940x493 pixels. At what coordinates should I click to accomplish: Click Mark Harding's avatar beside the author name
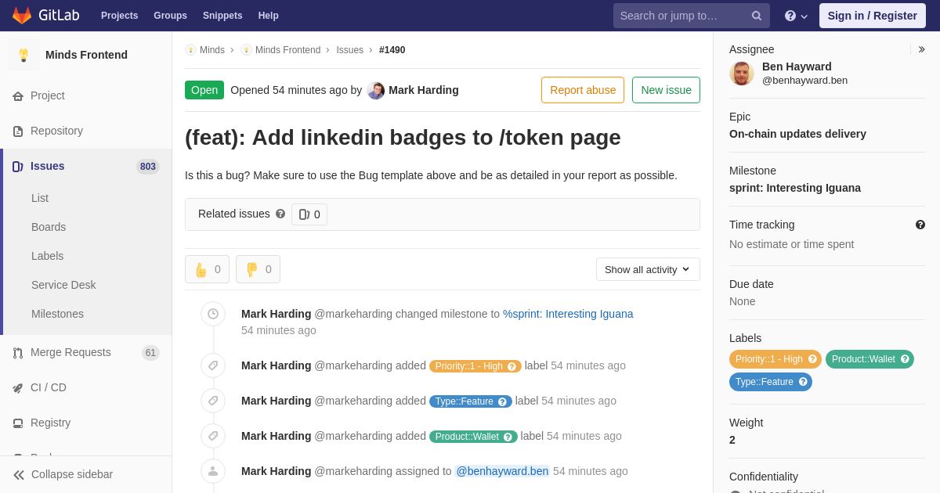[376, 91]
